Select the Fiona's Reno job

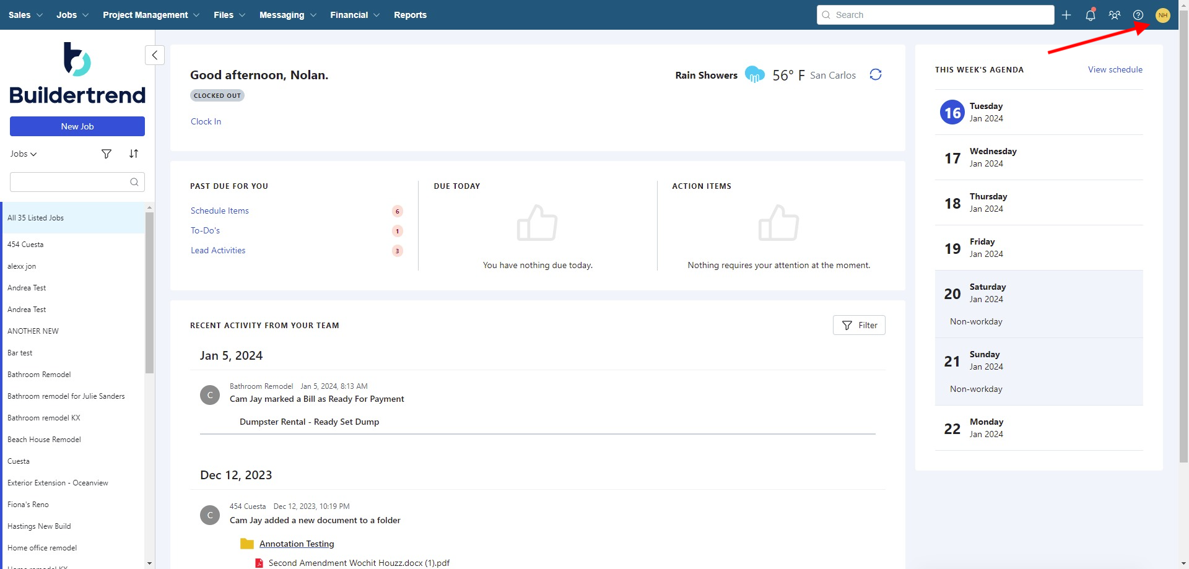point(73,505)
